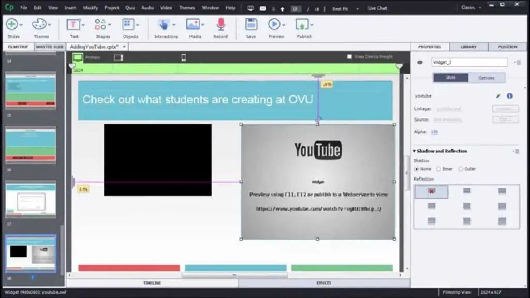The image size is (530, 298).
Task: Open the Classic workspace dropdown
Action: click(x=471, y=7)
